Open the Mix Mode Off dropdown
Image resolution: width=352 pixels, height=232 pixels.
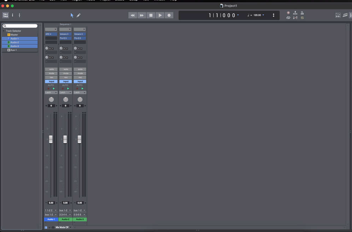[x=63, y=227]
